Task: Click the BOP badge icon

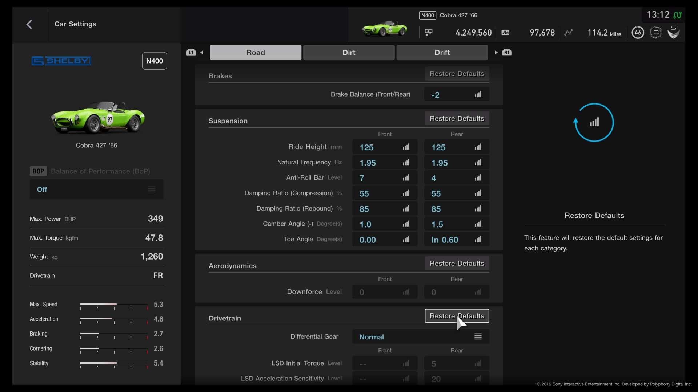Action: [38, 171]
